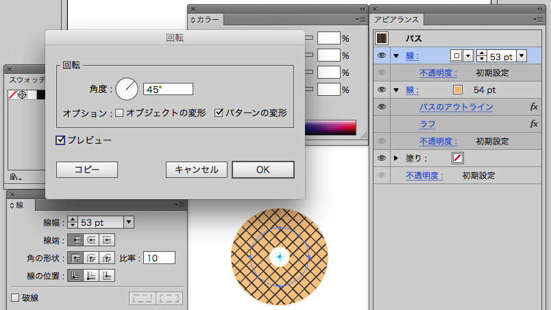This screenshot has width=551, height=310.
Task: Align stroke to outside icon
Action: [x=107, y=276]
